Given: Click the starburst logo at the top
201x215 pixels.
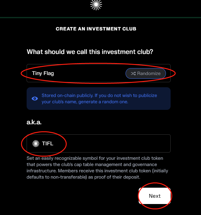Looking at the screenshot, I should [96, 4].
